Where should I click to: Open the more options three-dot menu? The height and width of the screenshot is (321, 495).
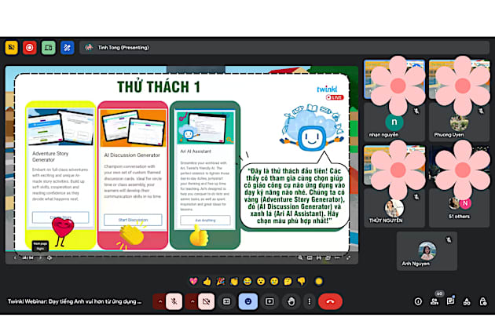310,301
